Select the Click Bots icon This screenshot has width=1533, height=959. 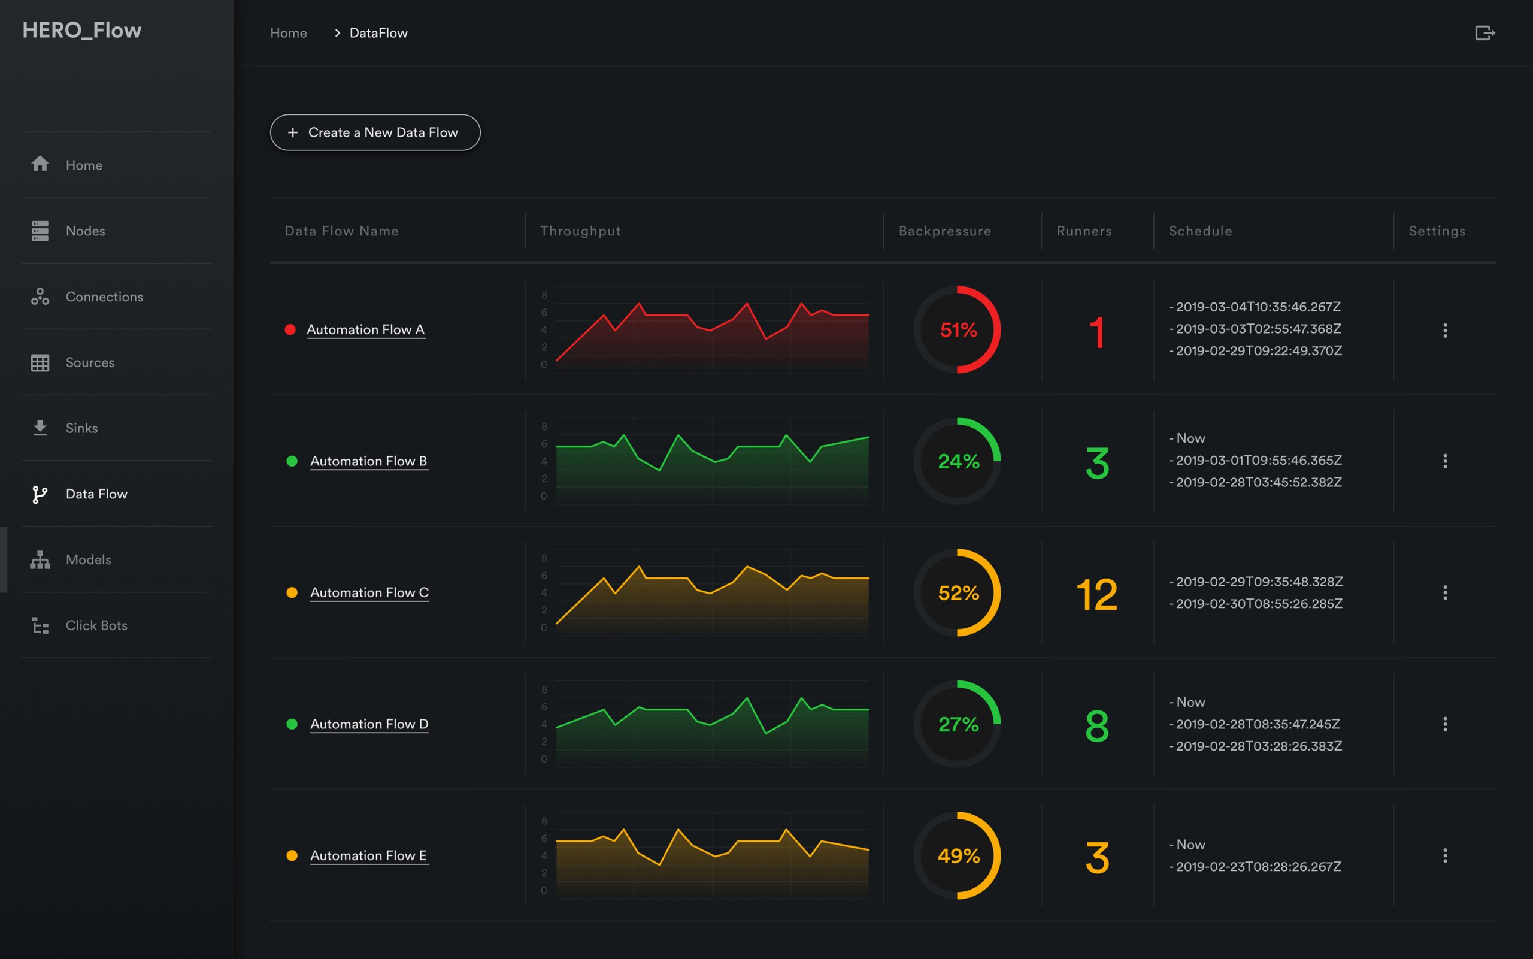pyautogui.click(x=40, y=625)
